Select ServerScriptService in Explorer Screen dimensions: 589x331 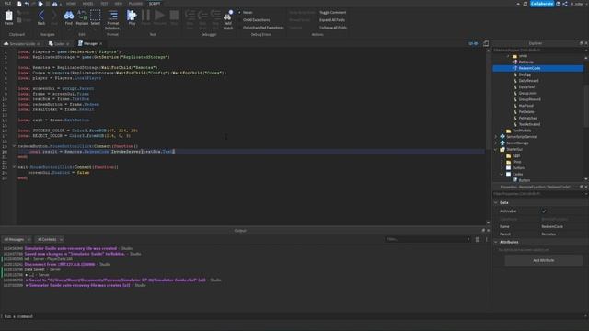pos(522,137)
